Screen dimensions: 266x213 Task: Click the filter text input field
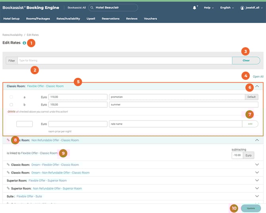tap(124, 60)
